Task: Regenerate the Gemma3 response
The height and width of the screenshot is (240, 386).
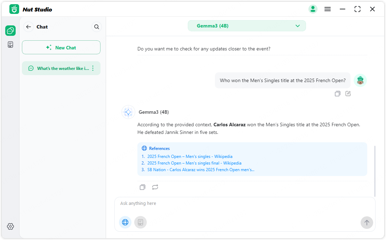Action: point(155,187)
